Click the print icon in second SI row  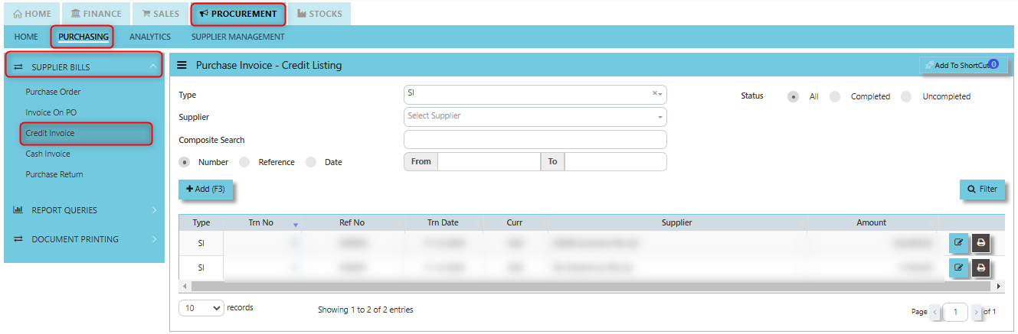tap(980, 268)
